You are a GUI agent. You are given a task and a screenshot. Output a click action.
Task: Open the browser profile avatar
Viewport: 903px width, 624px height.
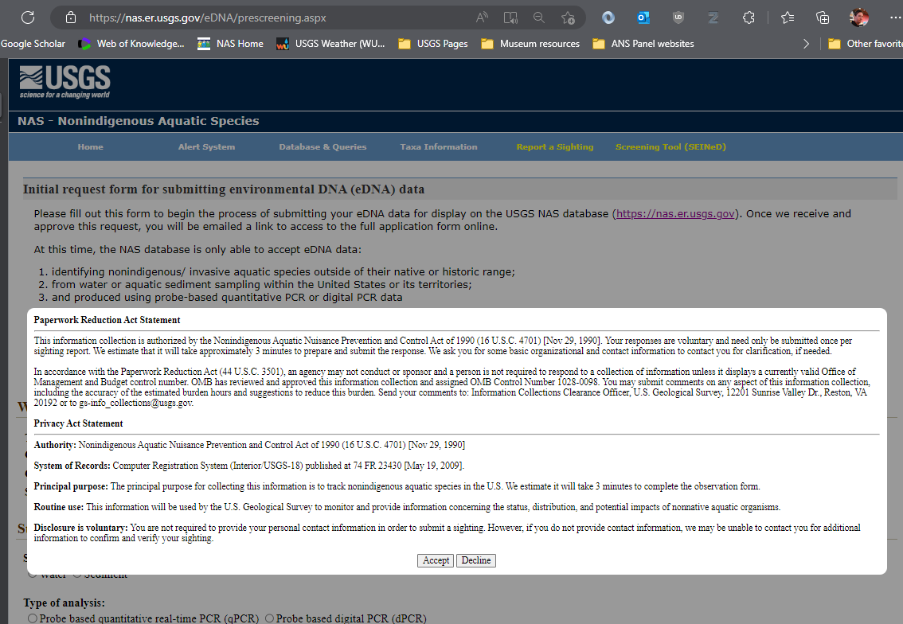[x=858, y=18]
